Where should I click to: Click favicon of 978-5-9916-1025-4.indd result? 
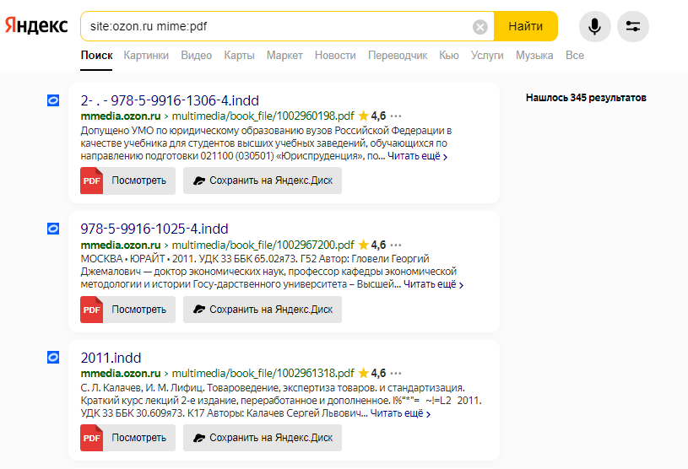coord(53,229)
